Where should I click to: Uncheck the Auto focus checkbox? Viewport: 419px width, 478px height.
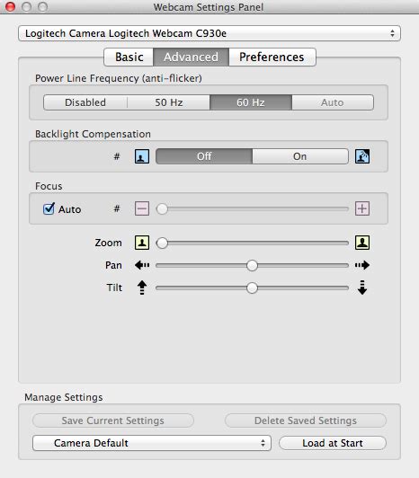pos(49,208)
